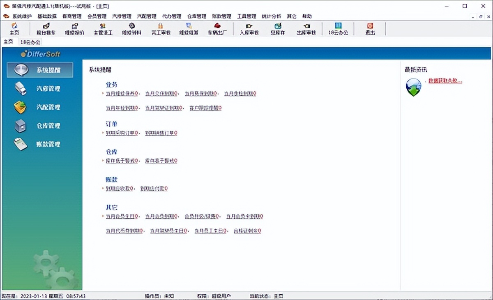Click the 退出 exit button on toolbar
The image size is (493, 300).
point(369,29)
